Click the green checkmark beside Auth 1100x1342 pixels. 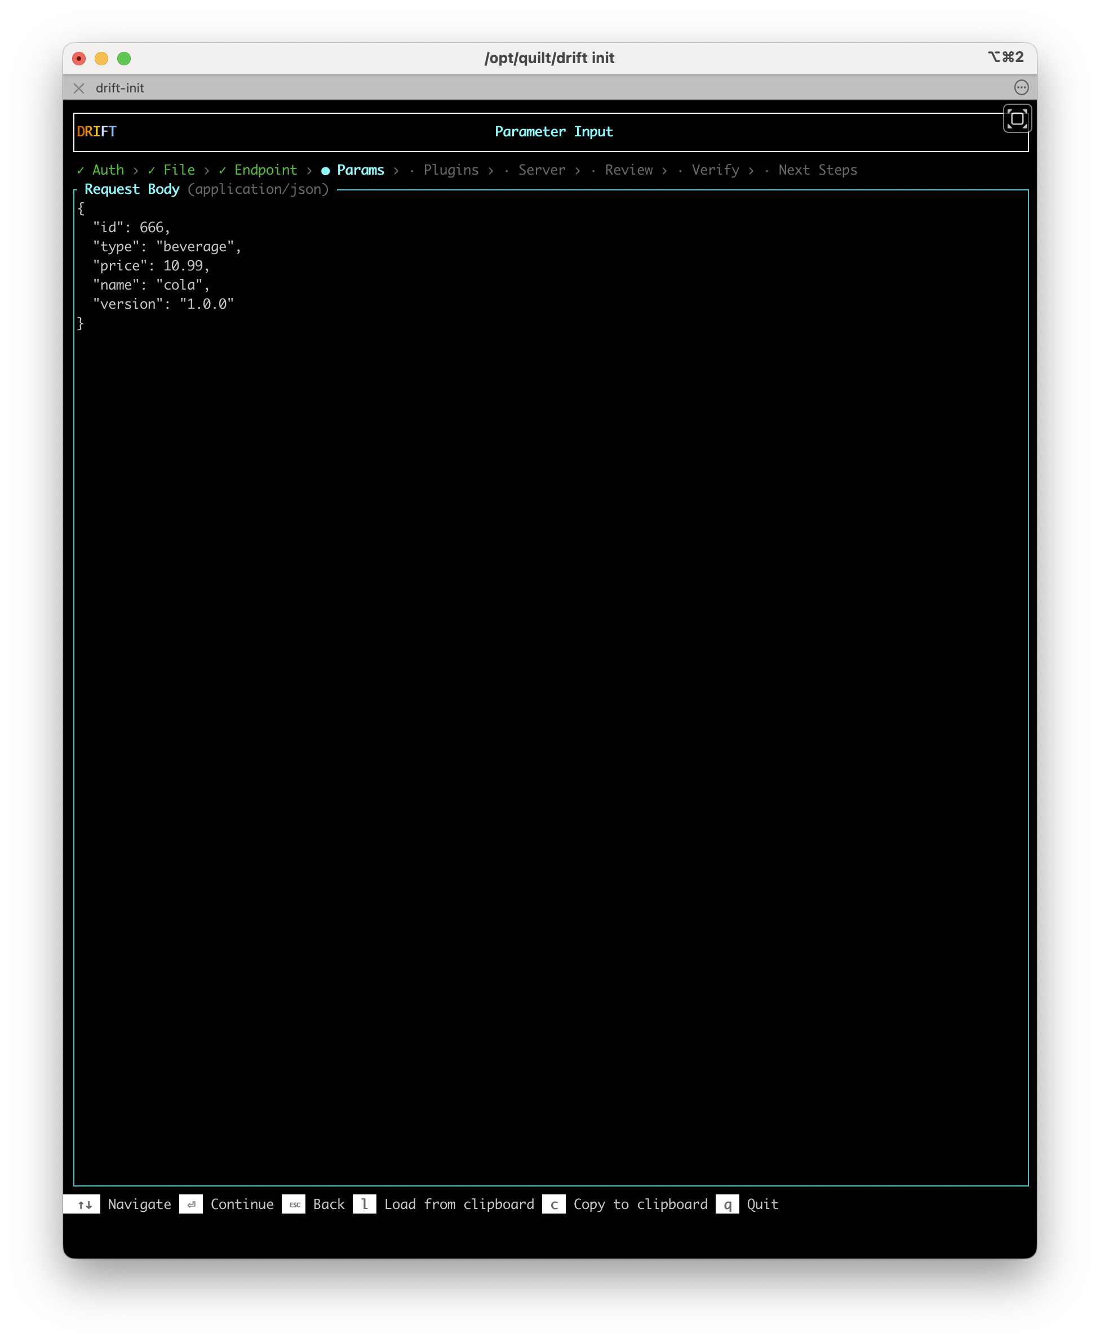(x=80, y=170)
